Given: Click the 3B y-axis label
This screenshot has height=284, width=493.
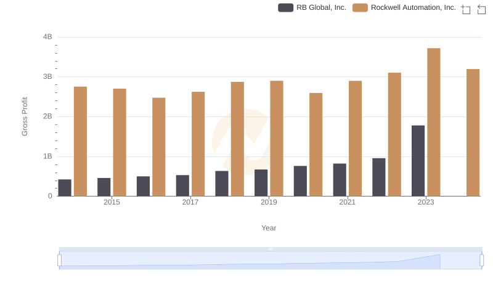Looking at the screenshot, I should 47,76.
